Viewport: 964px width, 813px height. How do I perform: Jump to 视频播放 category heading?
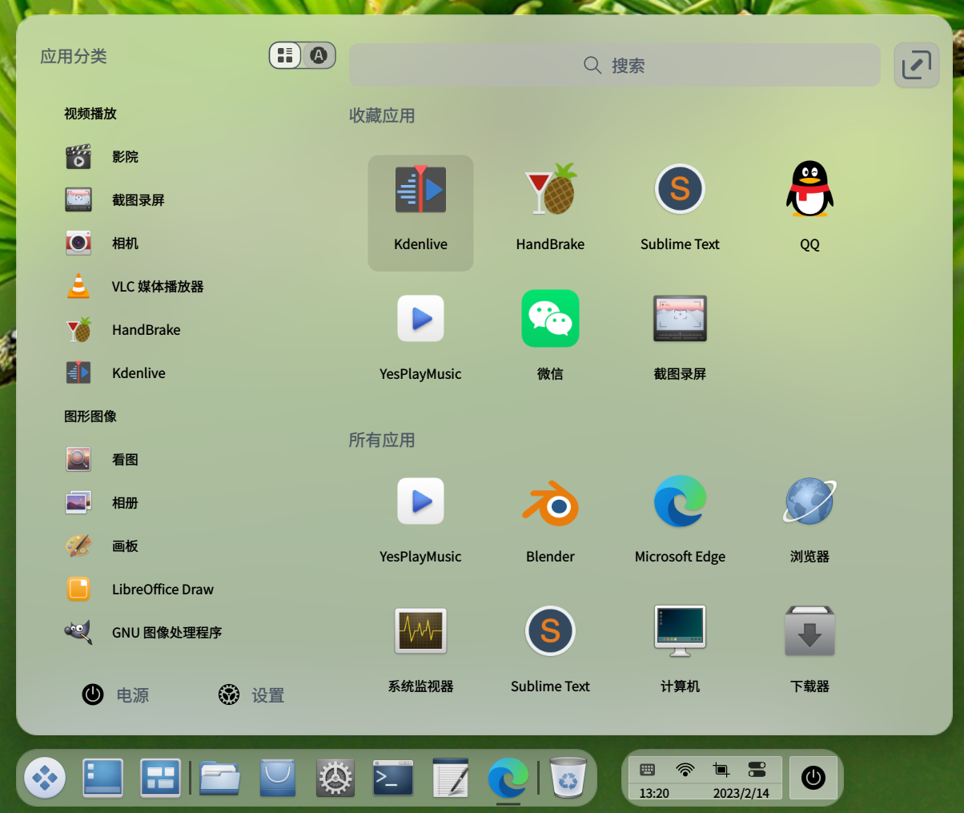[90, 114]
